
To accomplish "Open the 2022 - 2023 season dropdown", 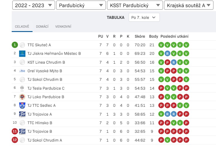I will 34,5.
